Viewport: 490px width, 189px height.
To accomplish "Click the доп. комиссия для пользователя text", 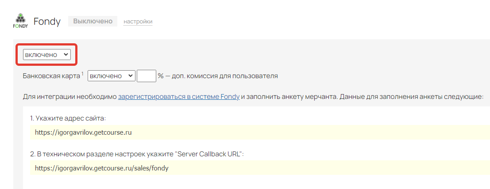I will pos(224,76).
